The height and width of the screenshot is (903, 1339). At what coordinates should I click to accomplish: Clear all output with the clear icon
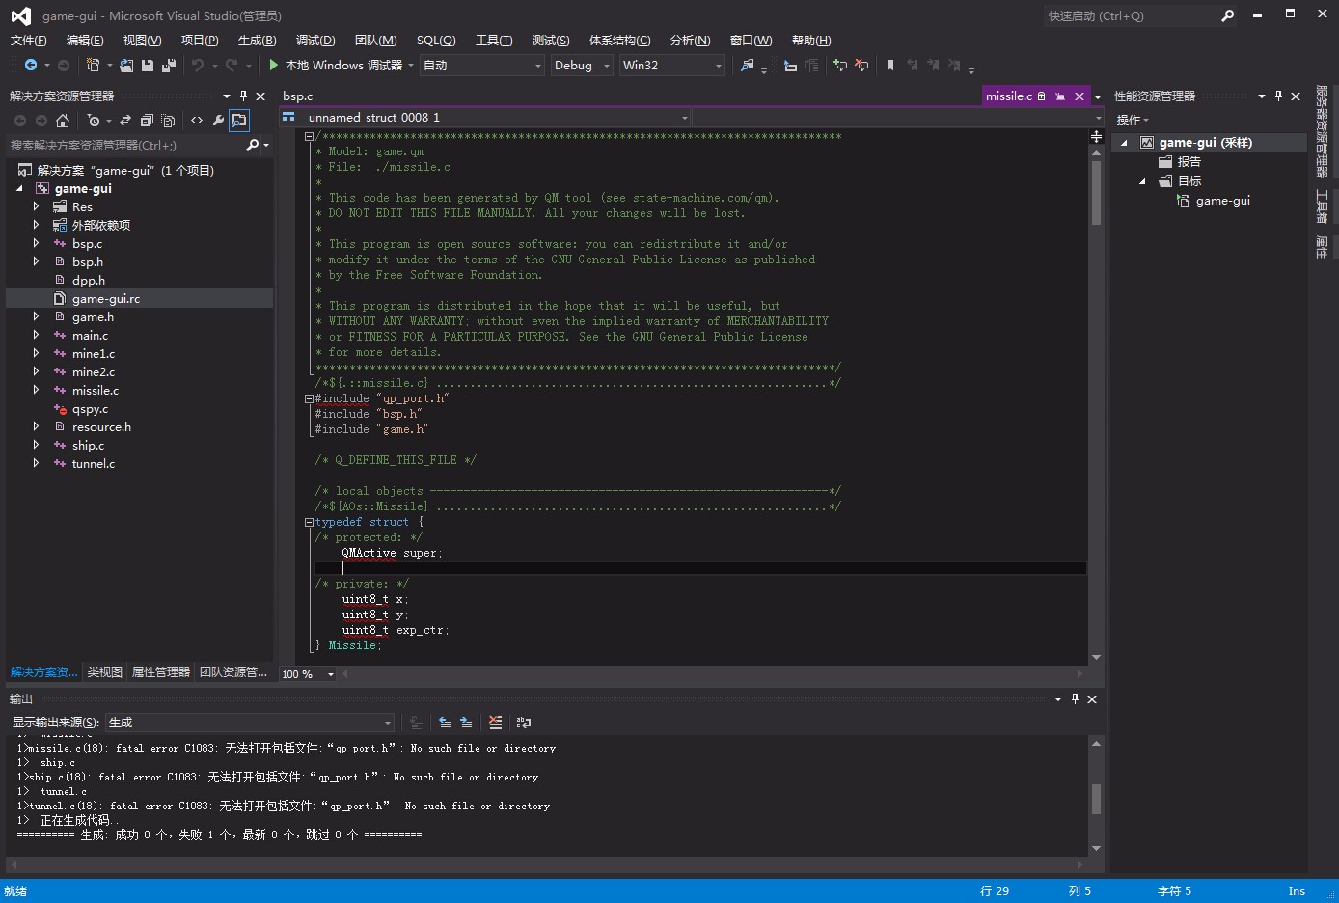tap(495, 723)
